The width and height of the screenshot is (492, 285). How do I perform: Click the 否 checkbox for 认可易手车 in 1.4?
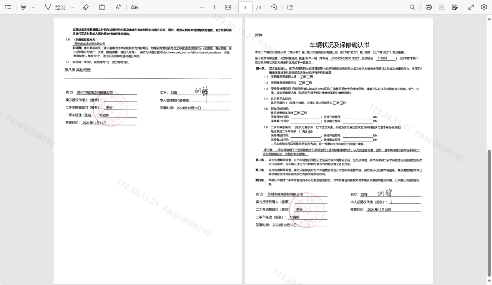pyautogui.click(x=341, y=103)
